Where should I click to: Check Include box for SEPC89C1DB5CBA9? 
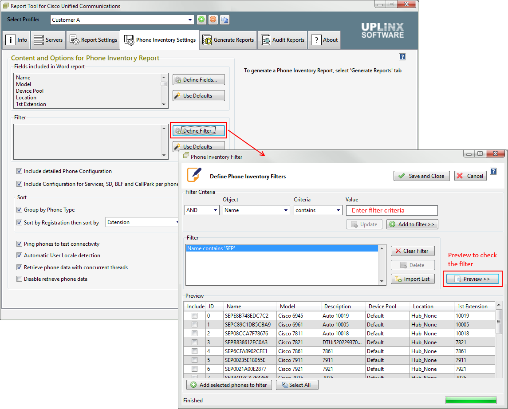(x=194, y=324)
